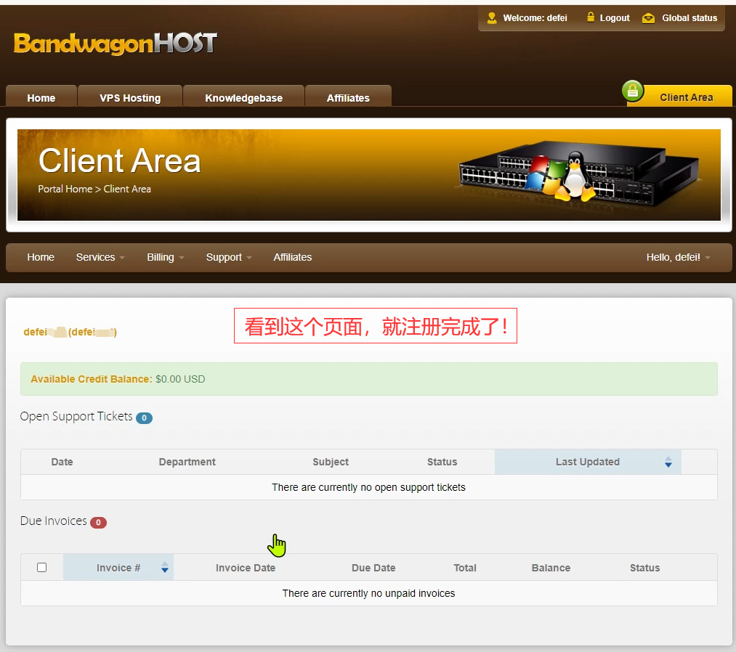Screen dimensions: 736x652
Task: Open the Hello, defei! account dropdown
Action: 678,257
